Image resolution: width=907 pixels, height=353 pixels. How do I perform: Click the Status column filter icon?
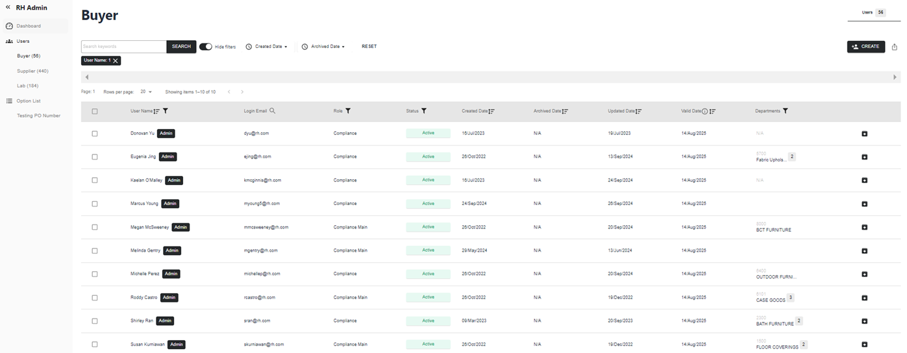[x=424, y=111]
